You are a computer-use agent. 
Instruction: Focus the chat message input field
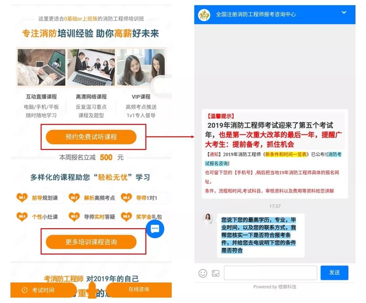point(270,273)
